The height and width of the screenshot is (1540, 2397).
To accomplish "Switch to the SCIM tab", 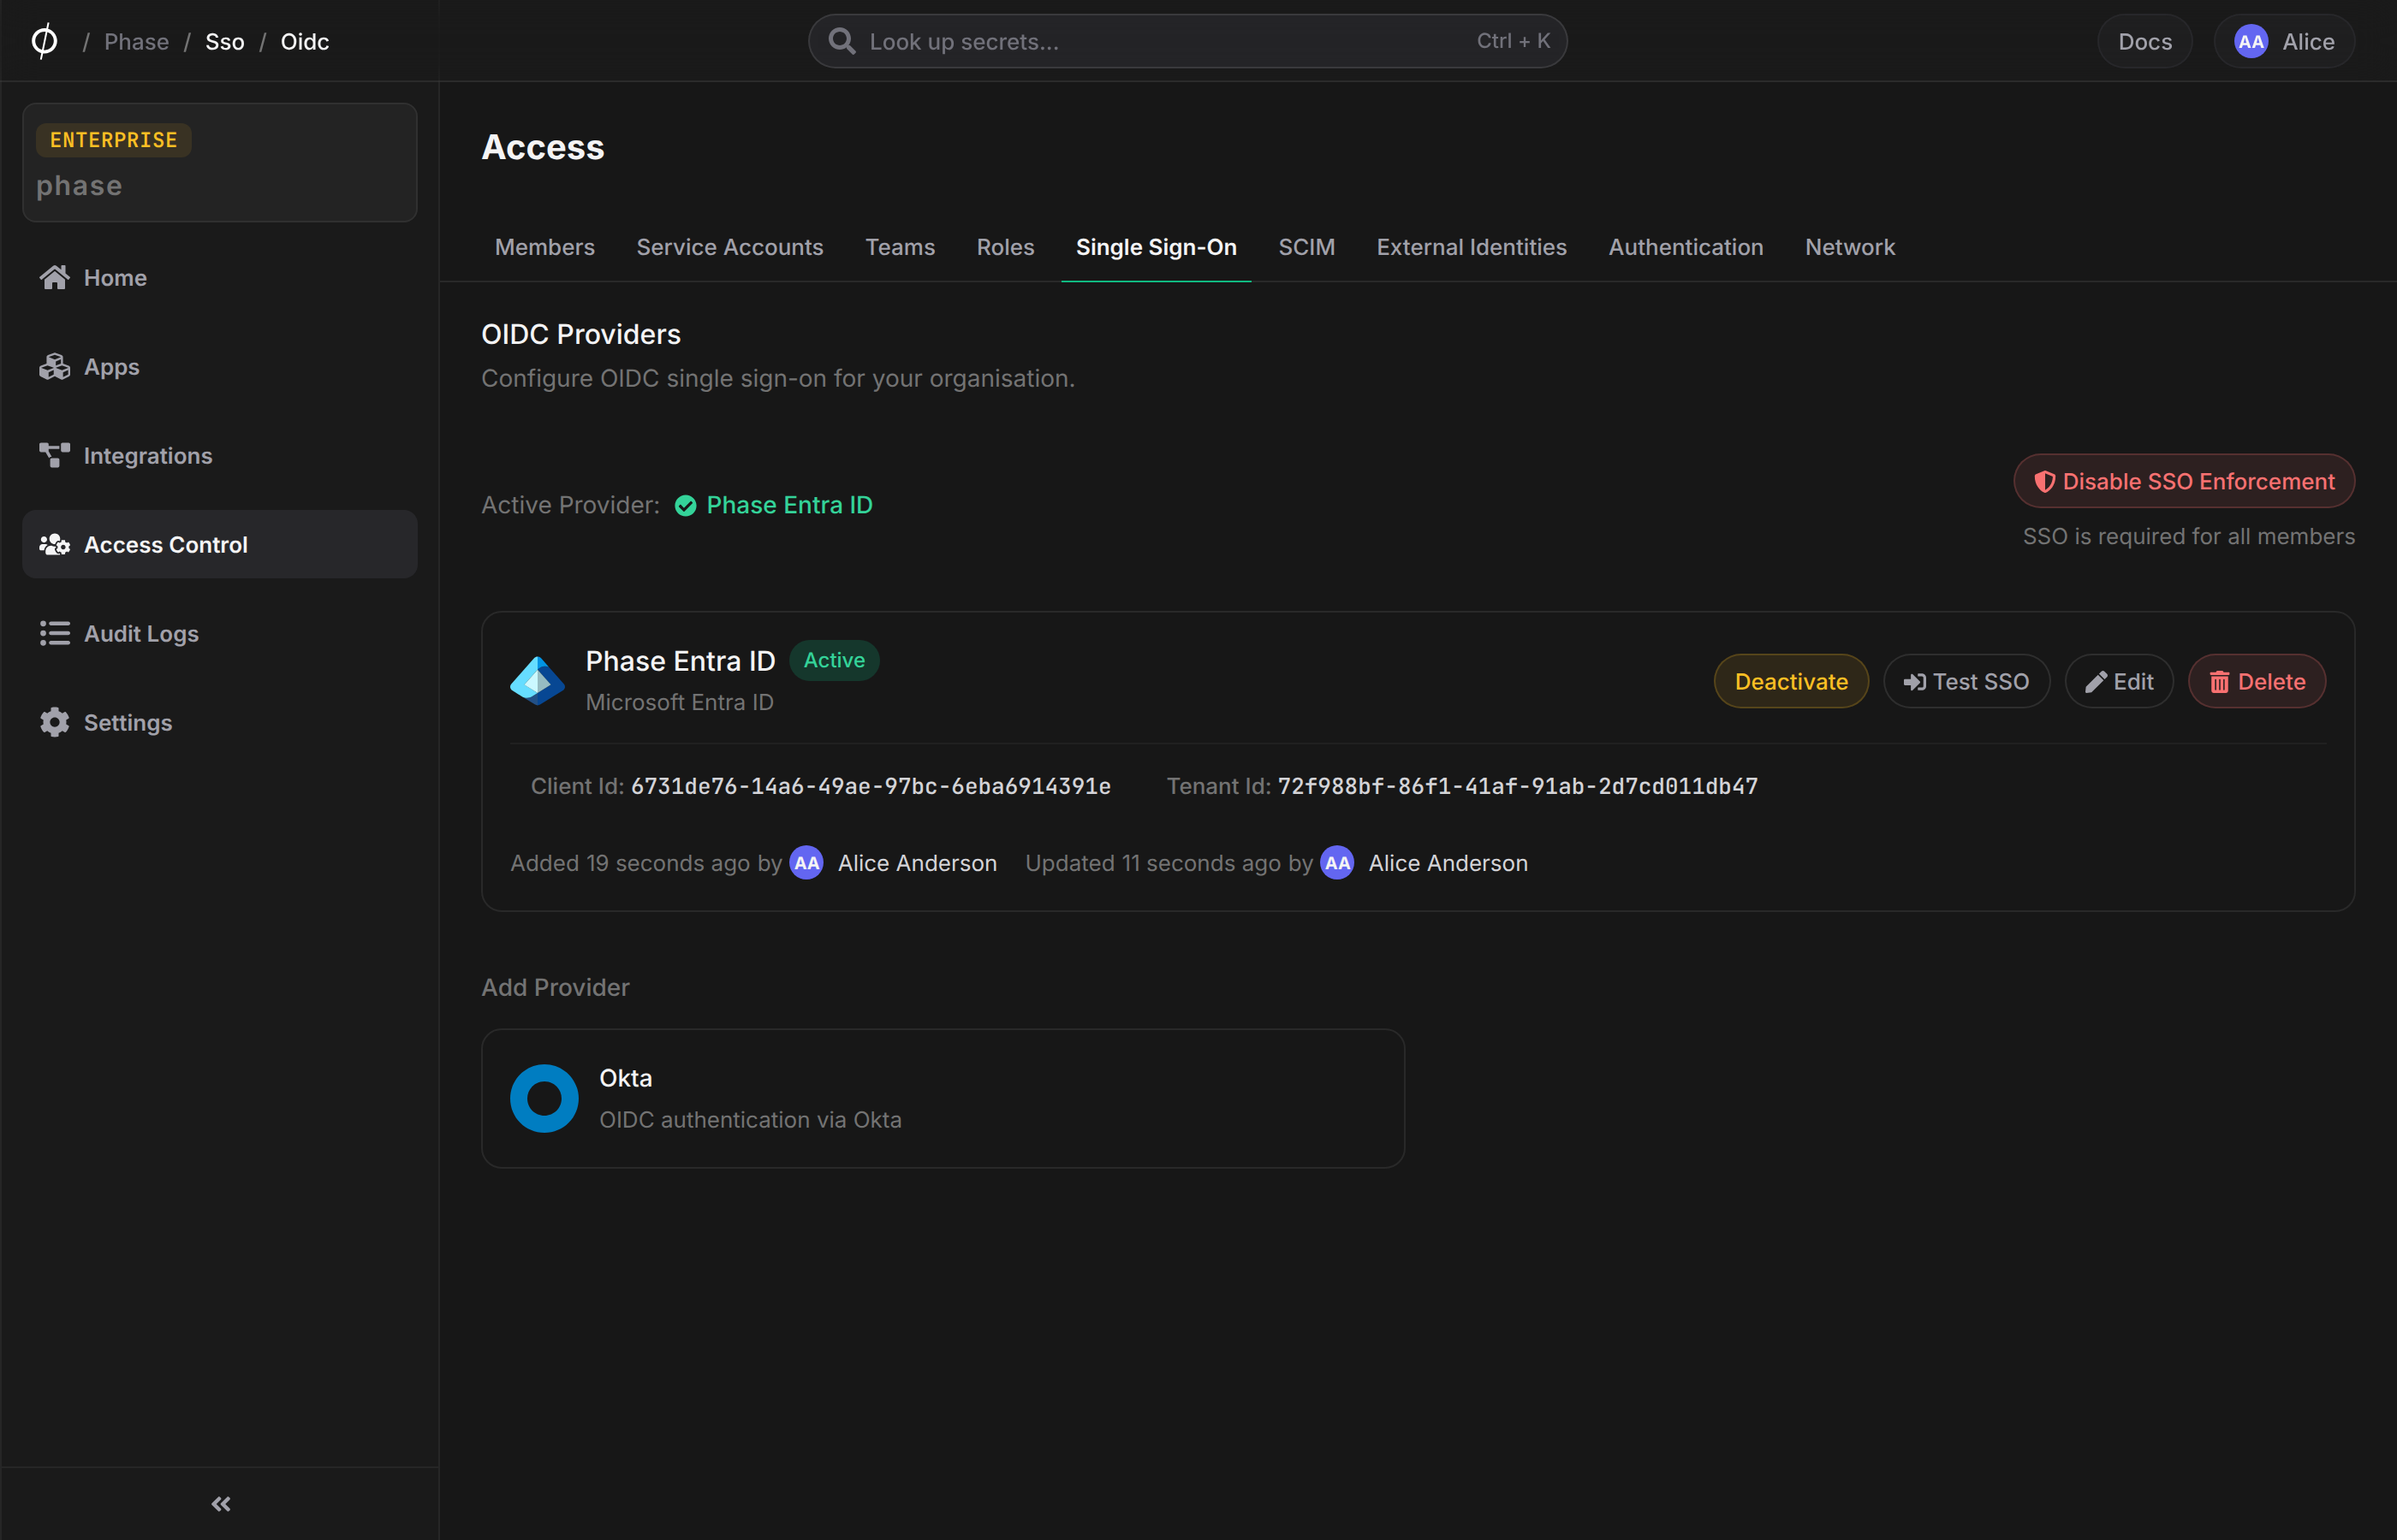I will [x=1306, y=247].
